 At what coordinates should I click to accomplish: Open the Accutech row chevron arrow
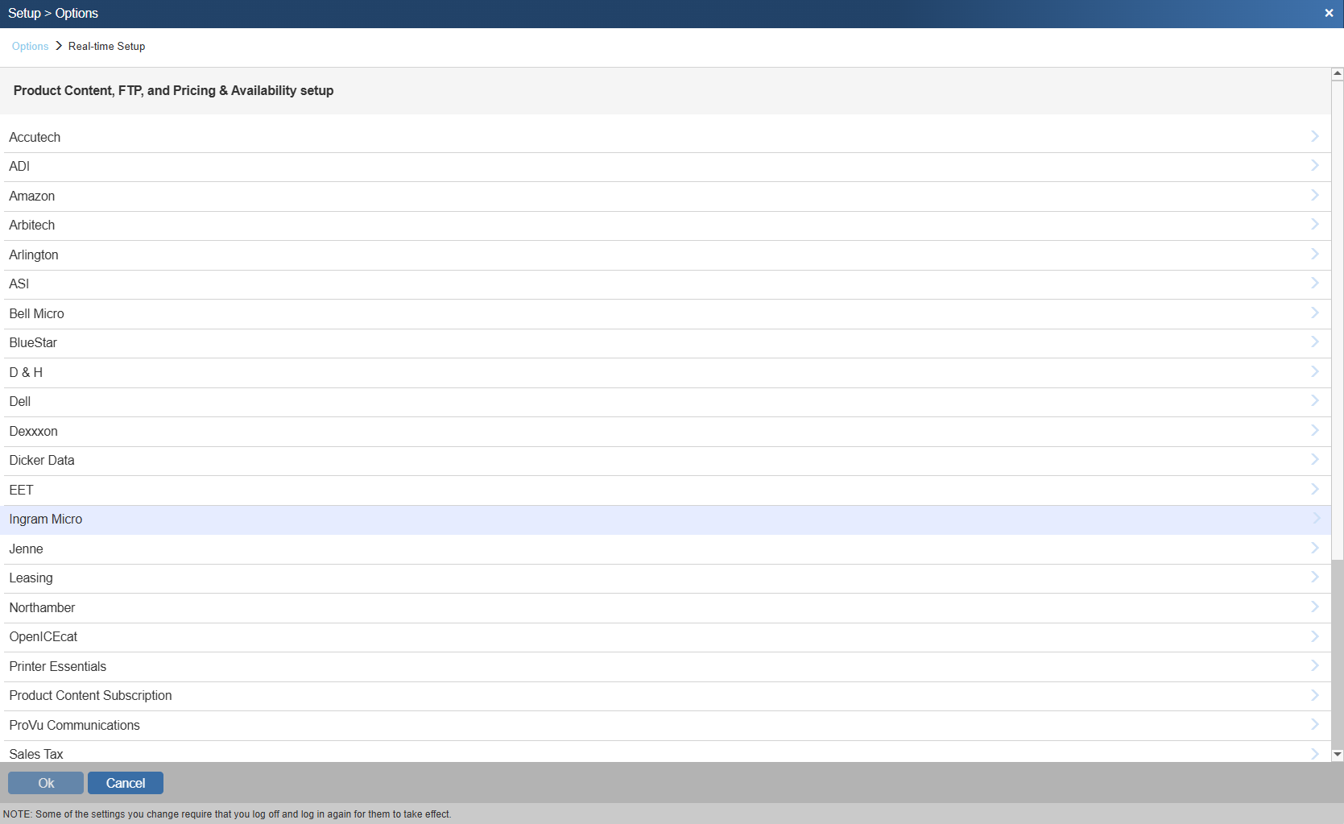pos(1314,136)
